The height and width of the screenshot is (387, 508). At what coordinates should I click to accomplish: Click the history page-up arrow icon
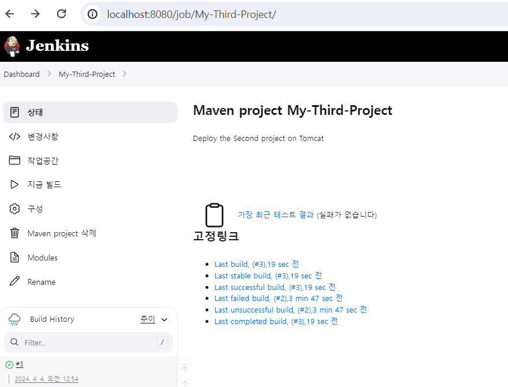point(185,368)
